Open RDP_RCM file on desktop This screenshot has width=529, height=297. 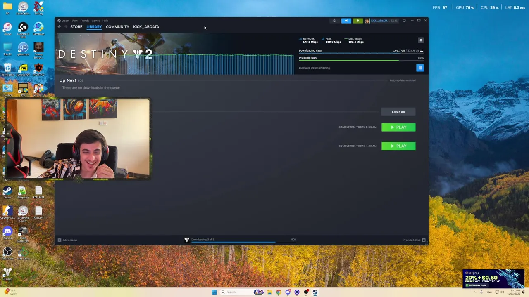tap(38, 193)
